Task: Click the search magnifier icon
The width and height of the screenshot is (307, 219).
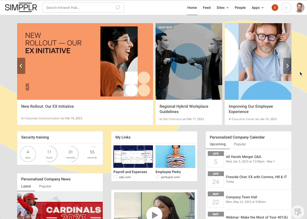Action: (x=117, y=8)
